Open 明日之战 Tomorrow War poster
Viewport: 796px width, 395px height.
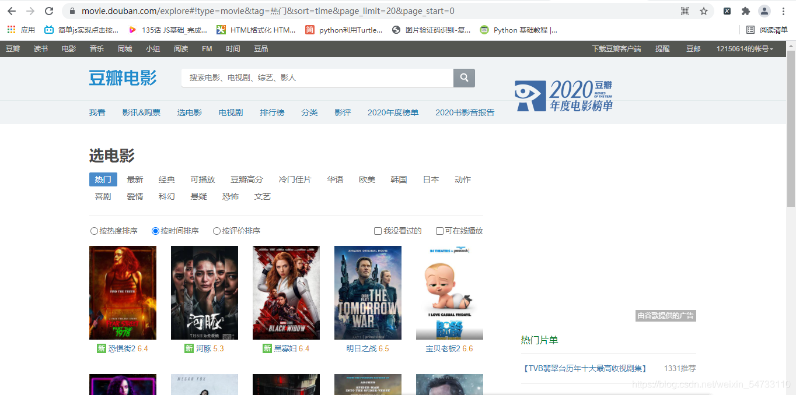tap(368, 292)
